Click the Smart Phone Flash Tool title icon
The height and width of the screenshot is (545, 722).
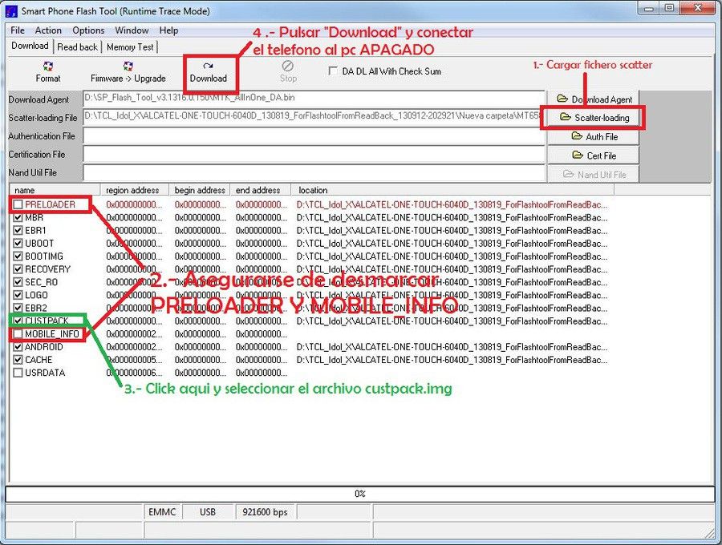(x=11, y=10)
